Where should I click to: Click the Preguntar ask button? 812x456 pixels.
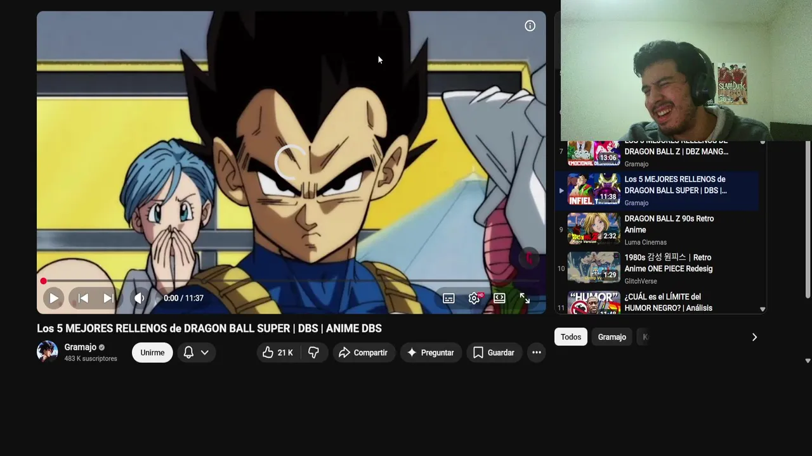(431, 353)
